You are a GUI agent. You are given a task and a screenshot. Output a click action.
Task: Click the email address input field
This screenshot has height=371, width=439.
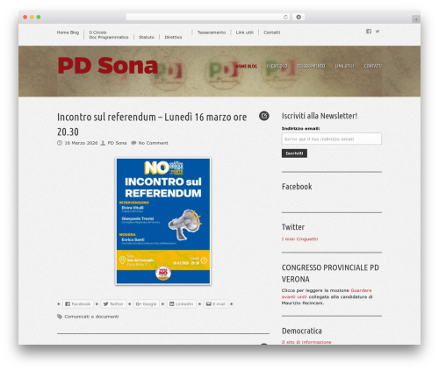click(332, 139)
